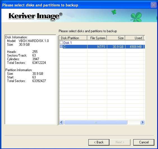Select the C: partition row label

pos(65,47)
